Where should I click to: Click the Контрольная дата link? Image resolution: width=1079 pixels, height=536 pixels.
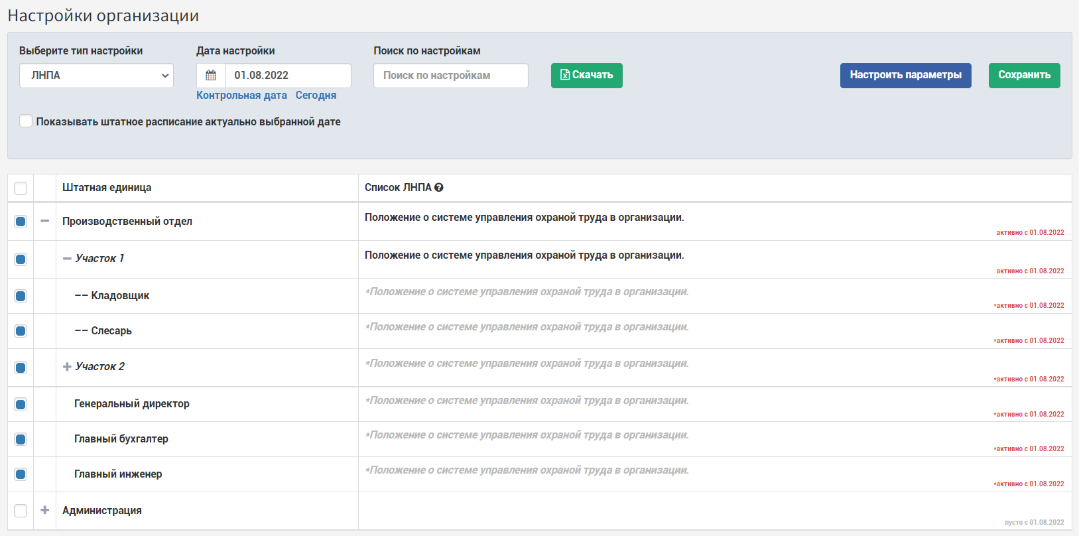pos(241,96)
